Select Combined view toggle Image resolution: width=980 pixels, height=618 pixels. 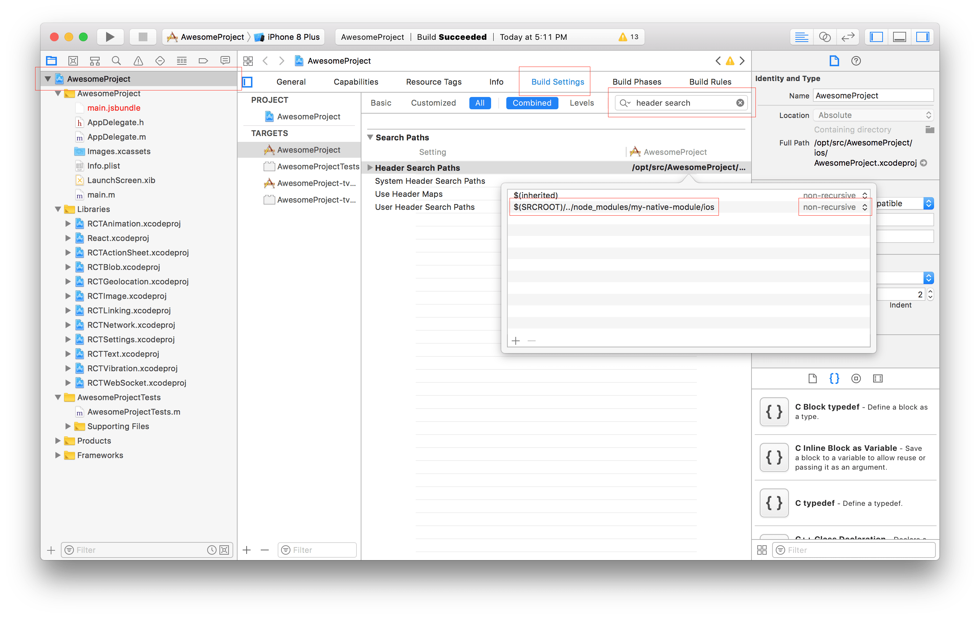coord(531,102)
